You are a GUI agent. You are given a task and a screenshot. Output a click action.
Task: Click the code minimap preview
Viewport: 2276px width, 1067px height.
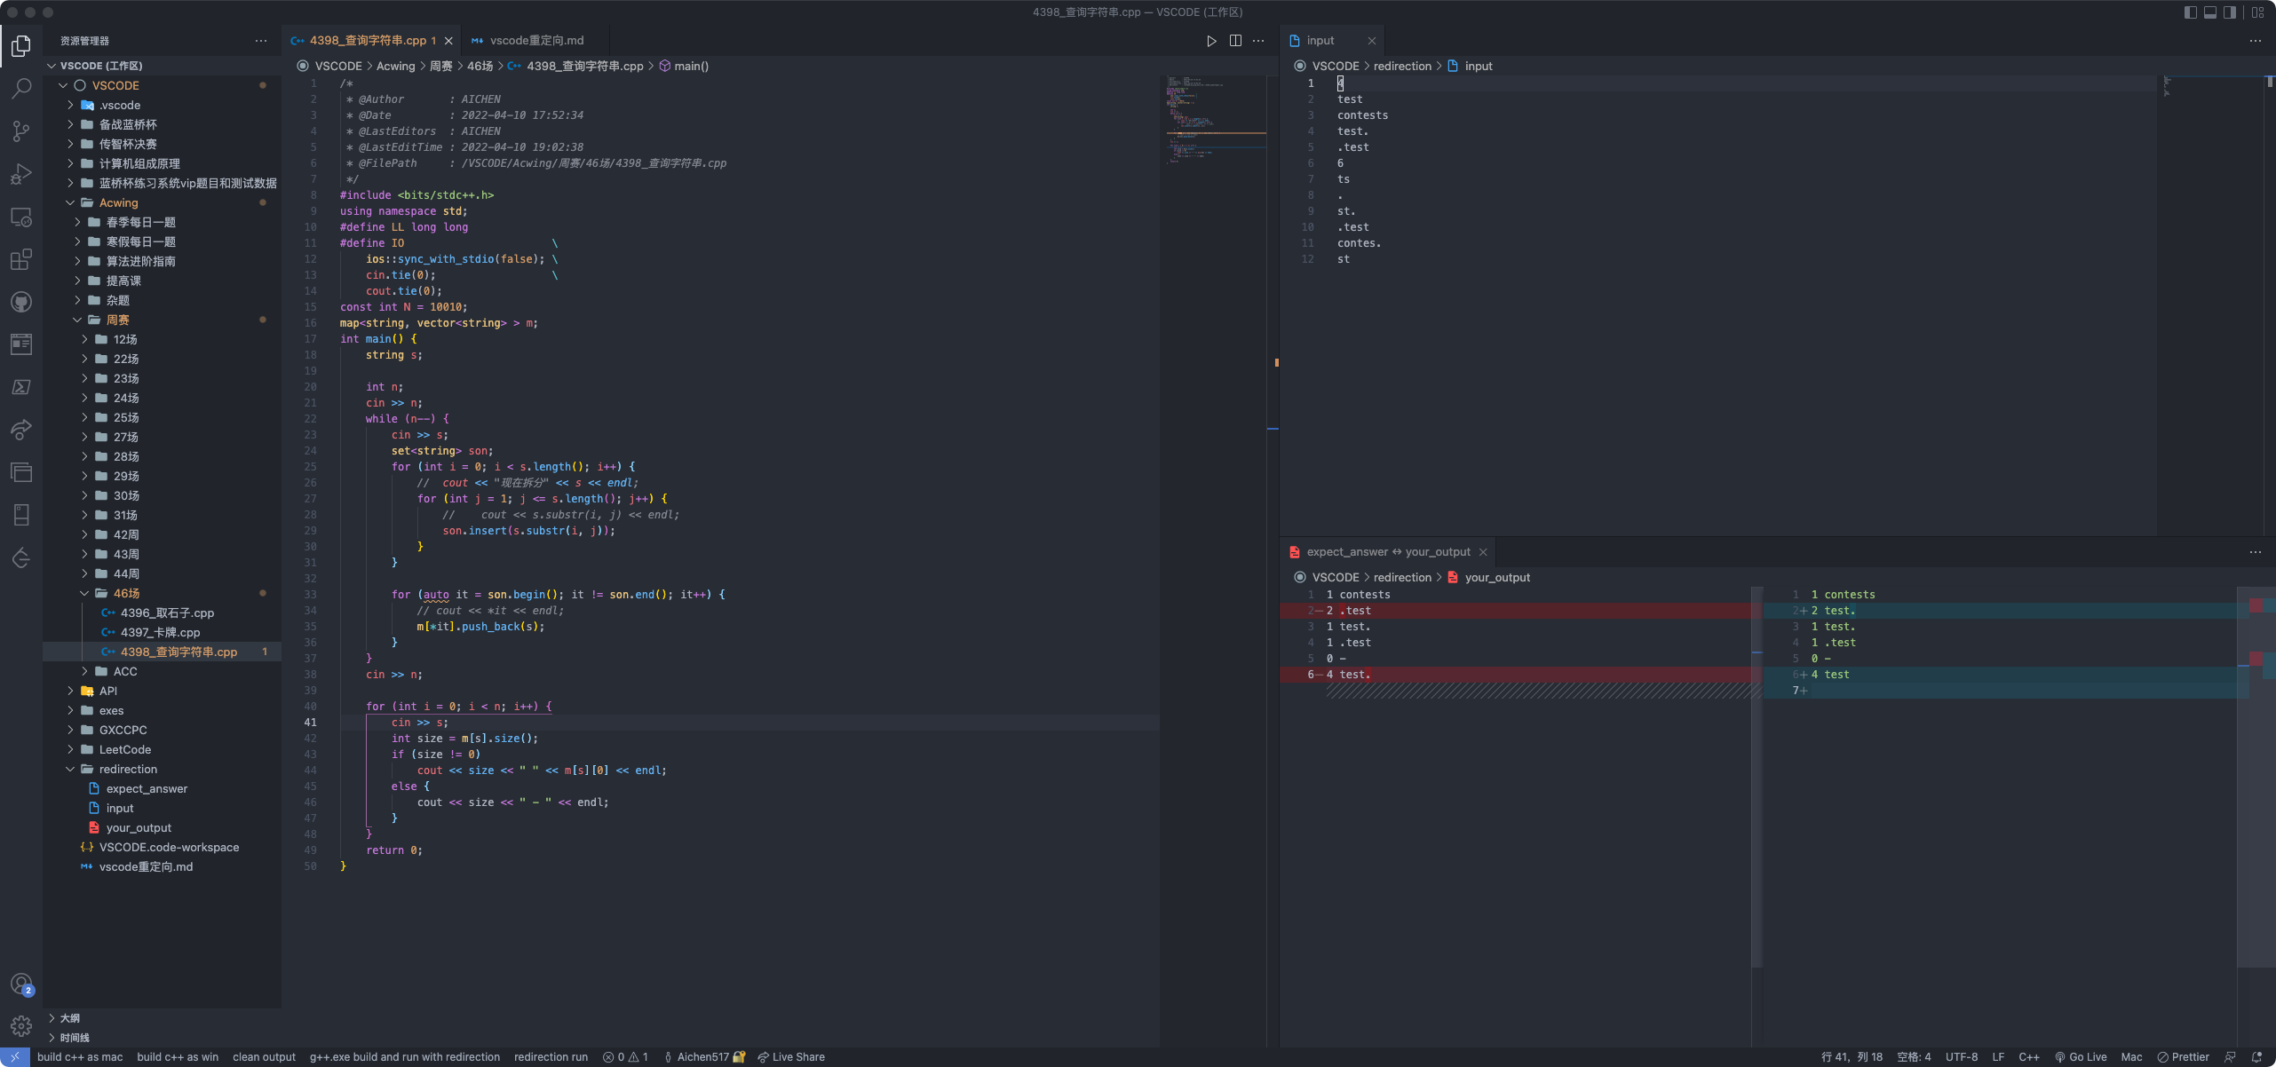pyautogui.click(x=1216, y=121)
